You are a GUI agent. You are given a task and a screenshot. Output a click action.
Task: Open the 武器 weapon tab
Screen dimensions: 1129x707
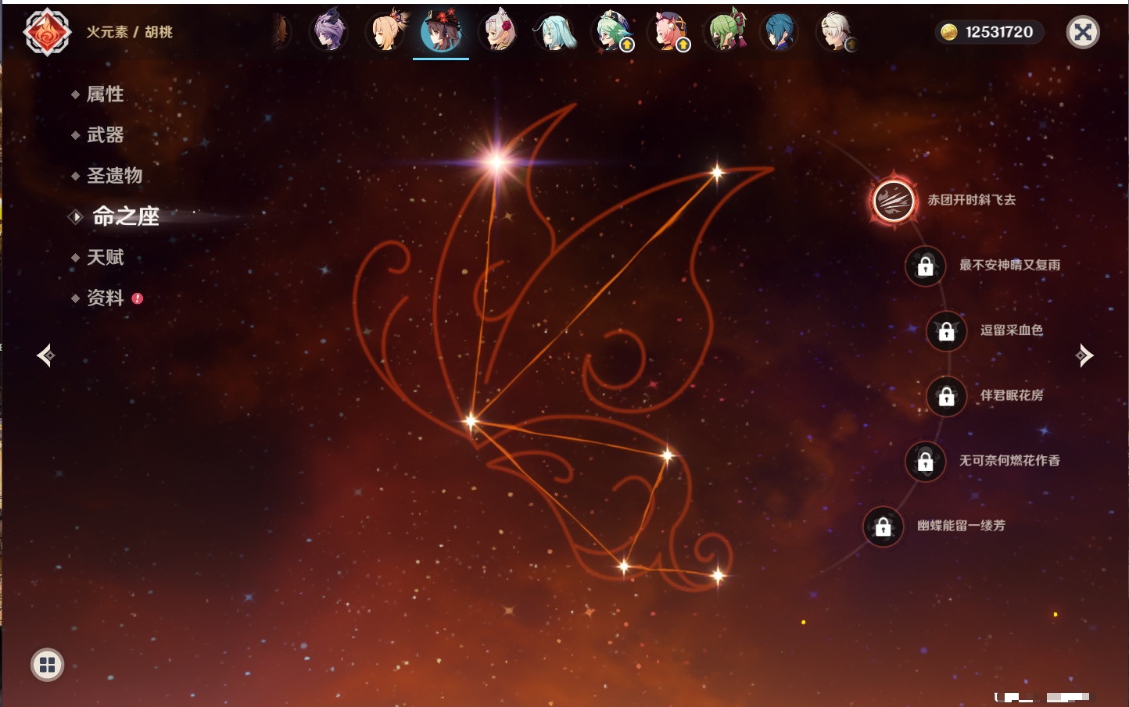(105, 135)
